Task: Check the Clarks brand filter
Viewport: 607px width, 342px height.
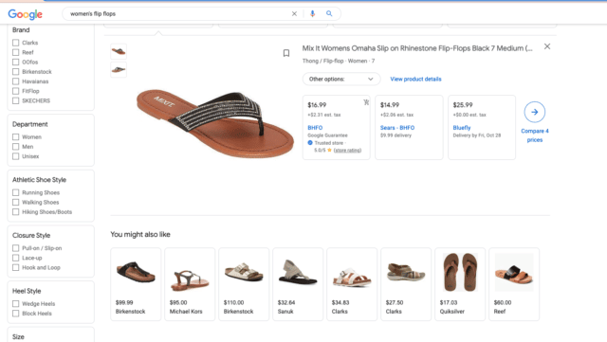Action: click(15, 43)
